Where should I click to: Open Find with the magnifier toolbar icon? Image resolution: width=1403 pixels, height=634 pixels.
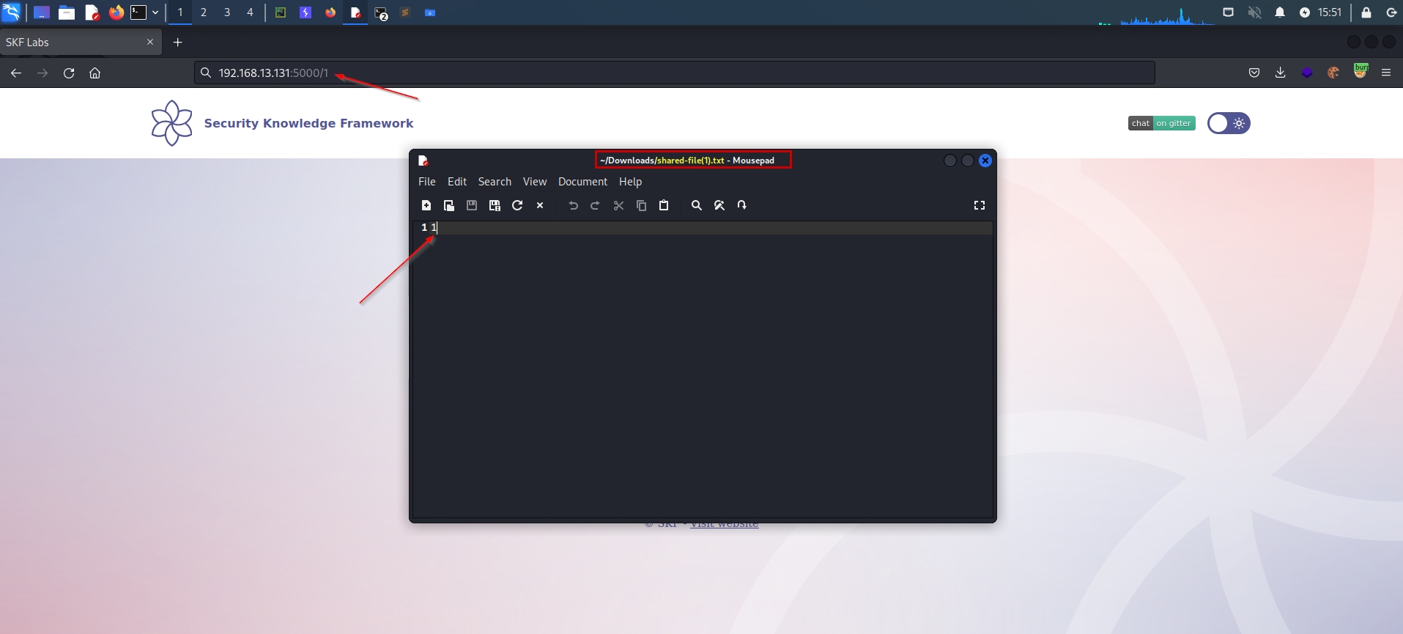click(x=697, y=205)
